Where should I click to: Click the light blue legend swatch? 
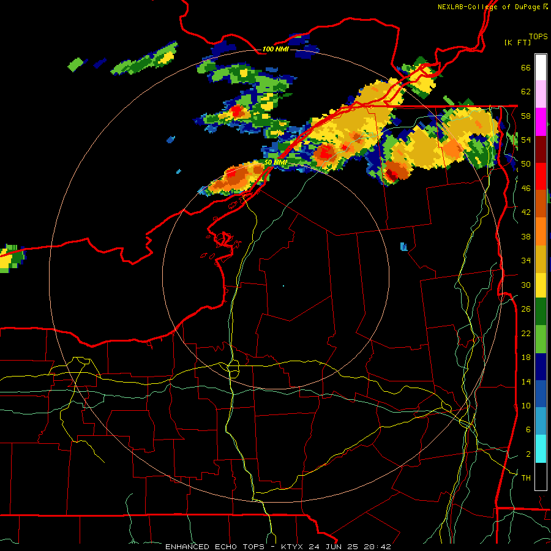point(541,421)
